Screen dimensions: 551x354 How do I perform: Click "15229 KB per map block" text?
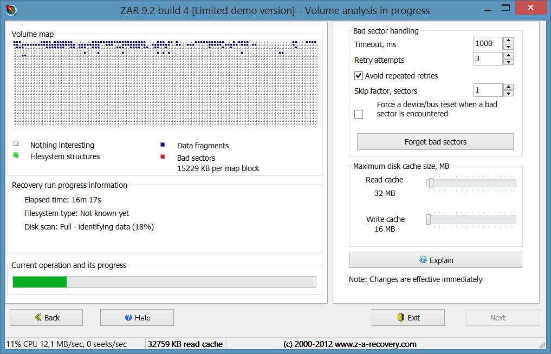tap(218, 168)
